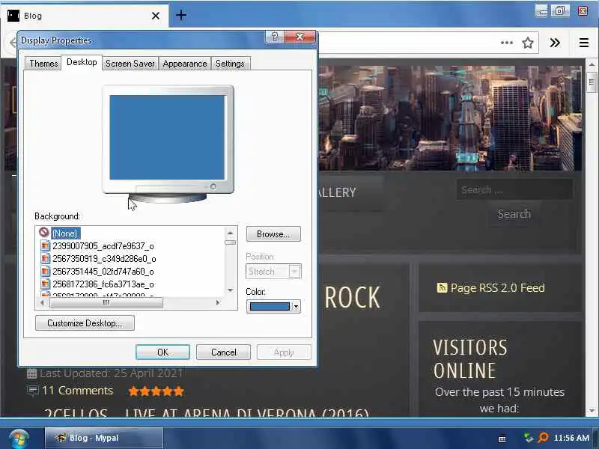The image size is (599, 449).
Task: Click the Apply button
Action: (x=284, y=352)
